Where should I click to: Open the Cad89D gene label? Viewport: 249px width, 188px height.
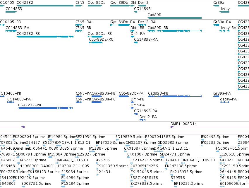click(x=154, y=15)
